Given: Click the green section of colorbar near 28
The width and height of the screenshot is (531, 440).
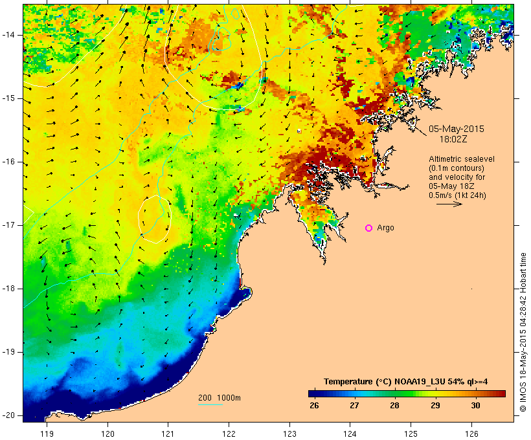Looking at the screenshot, I should pyautogui.click(x=394, y=393).
